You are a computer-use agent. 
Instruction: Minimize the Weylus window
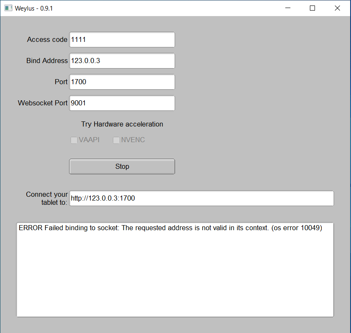click(x=288, y=8)
